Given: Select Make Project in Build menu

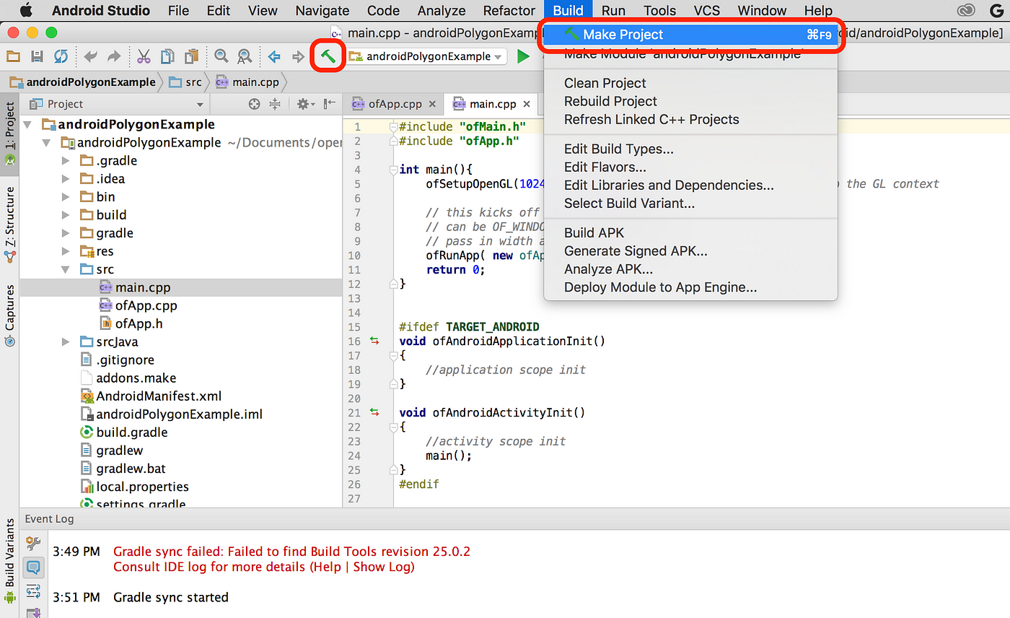Looking at the screenshot, I should click(690, 34).
